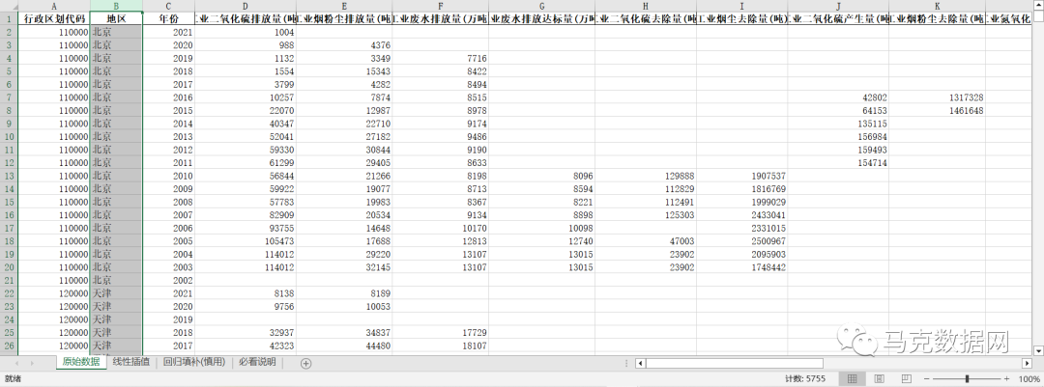Select cell with value 2500967

[x=741, y=240]
